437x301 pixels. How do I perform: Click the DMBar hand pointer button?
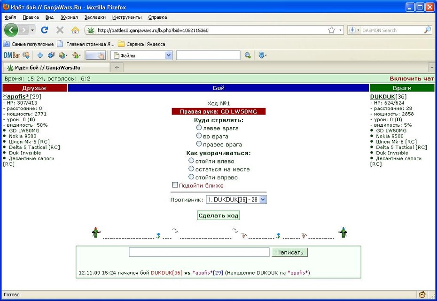click(96, 55)
